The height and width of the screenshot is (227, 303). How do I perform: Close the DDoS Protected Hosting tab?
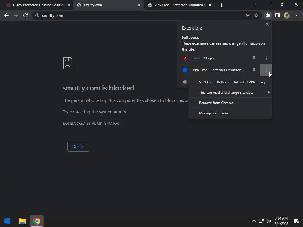[x=69, y=5]
